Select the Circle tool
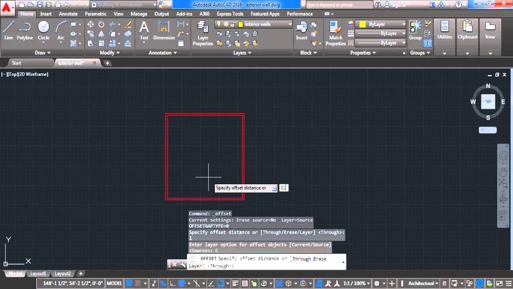Image resolution: width=513 pixels, height=289 pixels. (x=44, y=31)
